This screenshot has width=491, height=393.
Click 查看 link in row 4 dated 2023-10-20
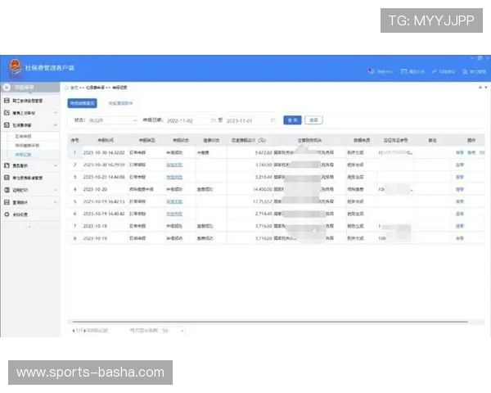click(x=460, y=189)
